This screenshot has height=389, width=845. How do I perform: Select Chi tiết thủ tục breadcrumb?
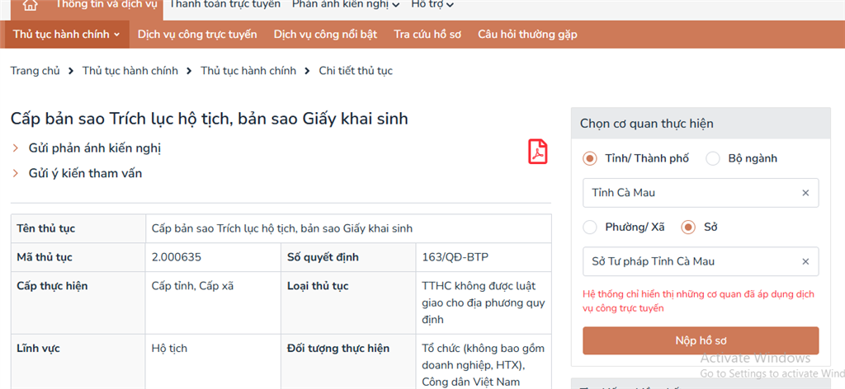356,71
